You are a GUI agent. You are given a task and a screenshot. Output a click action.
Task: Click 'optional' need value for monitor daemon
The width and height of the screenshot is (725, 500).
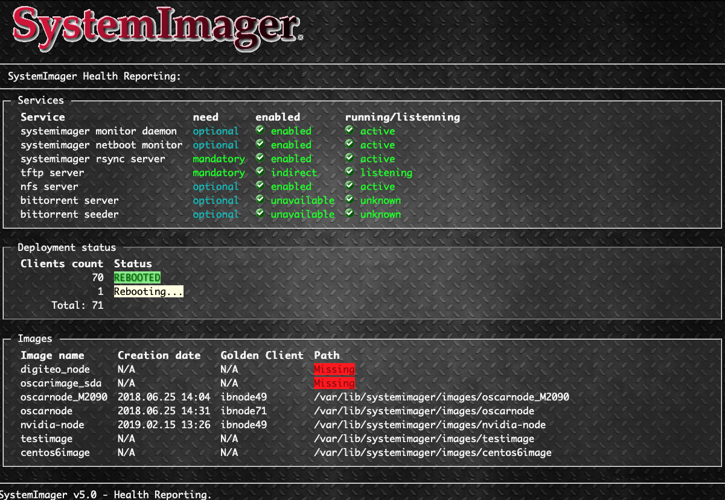(216, 131)
